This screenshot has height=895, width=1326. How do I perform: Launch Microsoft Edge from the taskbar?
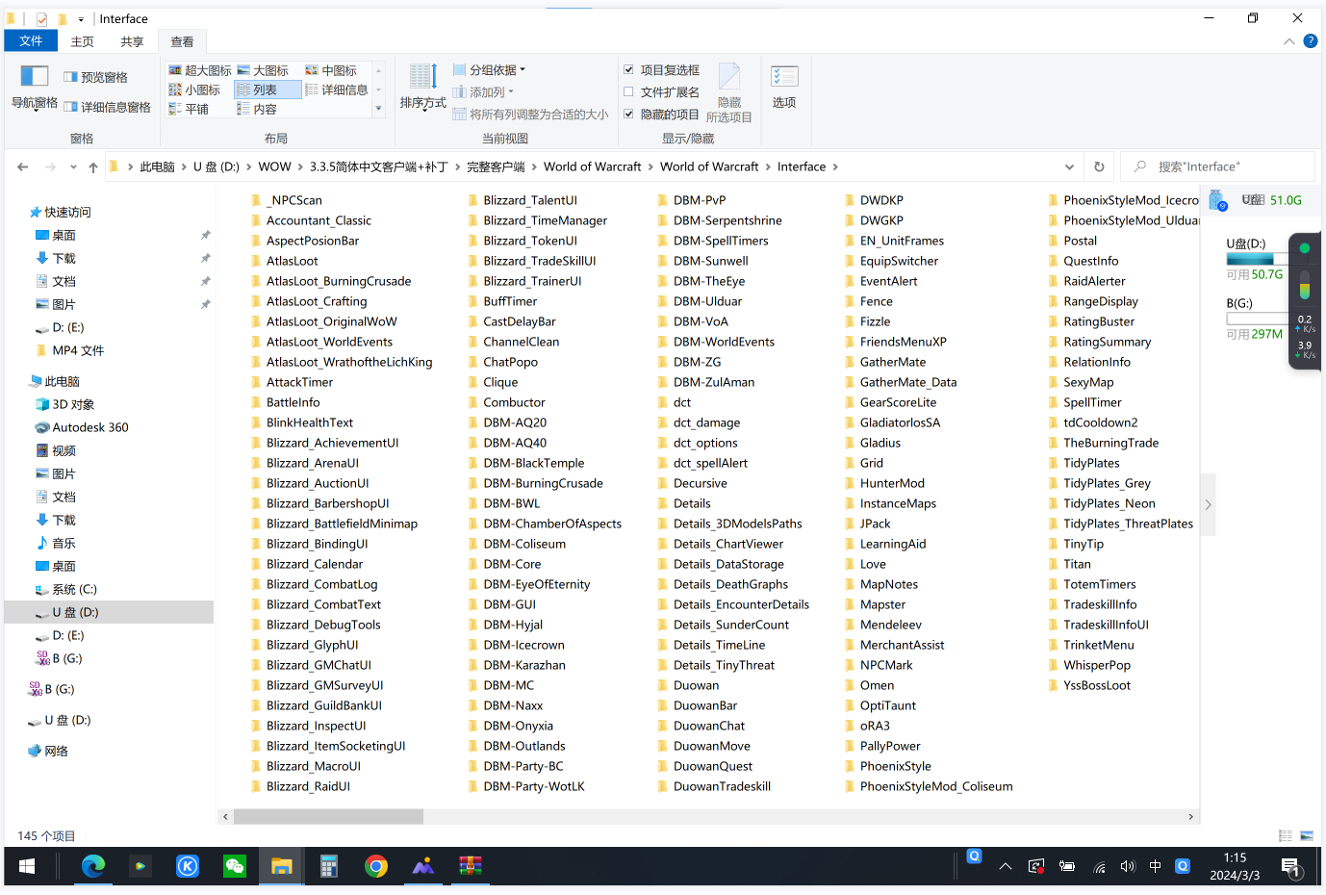(x=92, y=866)
